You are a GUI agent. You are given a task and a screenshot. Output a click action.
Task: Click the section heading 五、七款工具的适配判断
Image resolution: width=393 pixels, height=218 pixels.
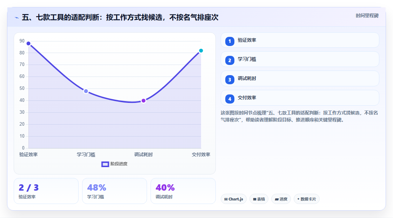tap(120, 17)
